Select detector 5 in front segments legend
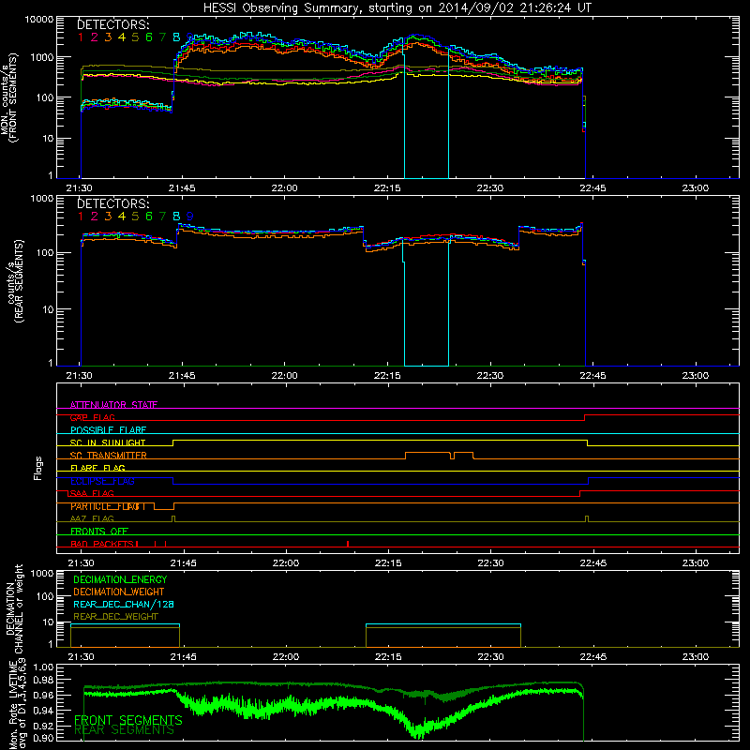This screenshot has width=750, height=750. 135,37
